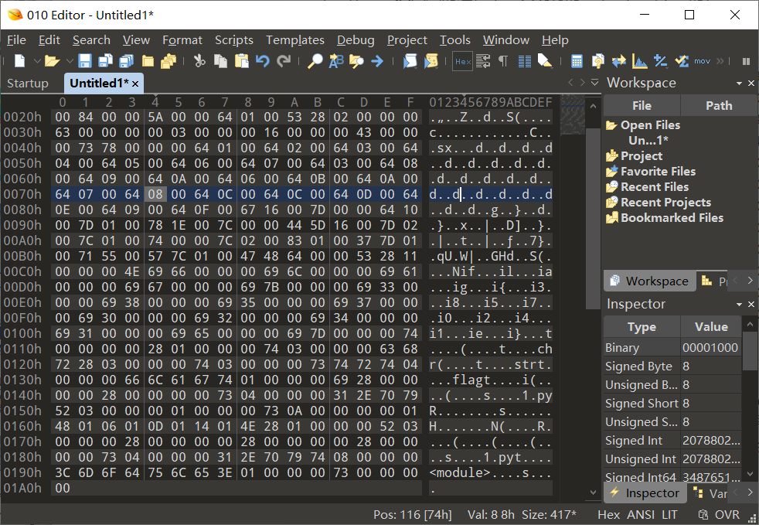Open the Checksum tool icon
The width and height of the screenshot is (759, 525).
(682, 61)
